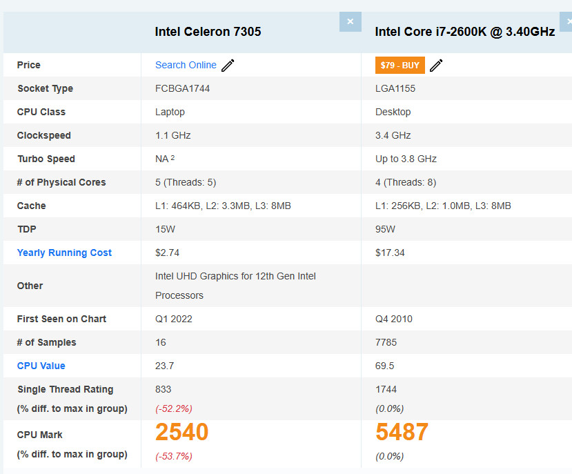Open the Yearly Running Cost link
The image size is (572, 474).
click(64, 253)
